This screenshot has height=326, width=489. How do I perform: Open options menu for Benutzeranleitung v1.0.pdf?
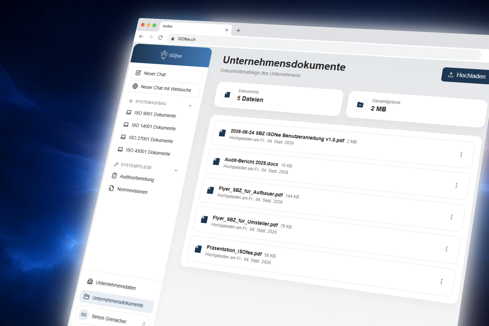click(461, 154)
